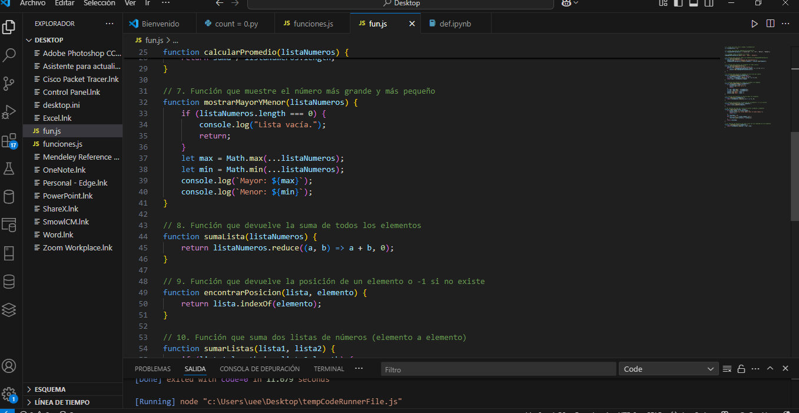Viewport: 799px width, 413px height.
Task: Go back with the navigation arrow
Action: pos(220,3)
